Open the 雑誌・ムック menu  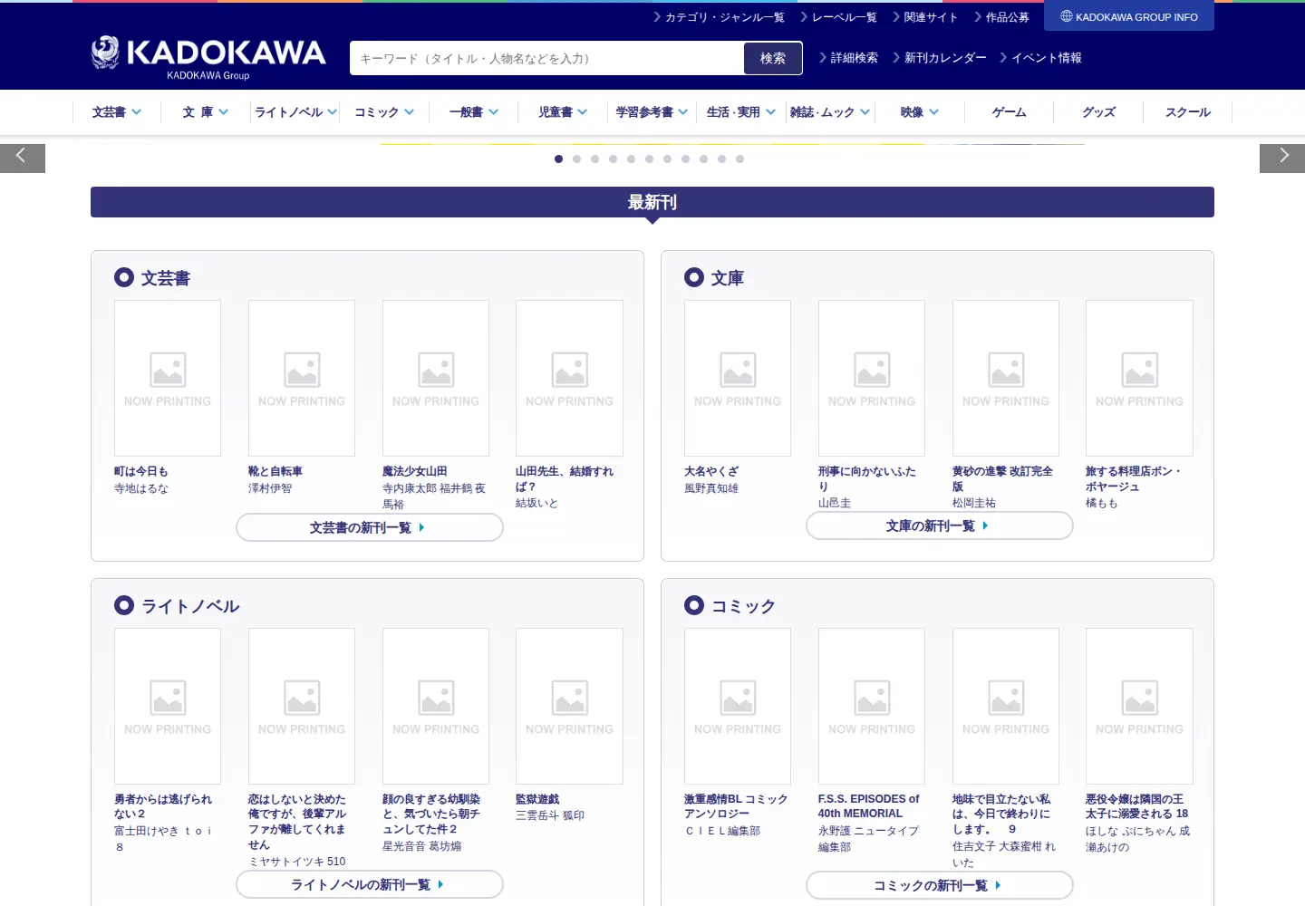pos(830,112)
